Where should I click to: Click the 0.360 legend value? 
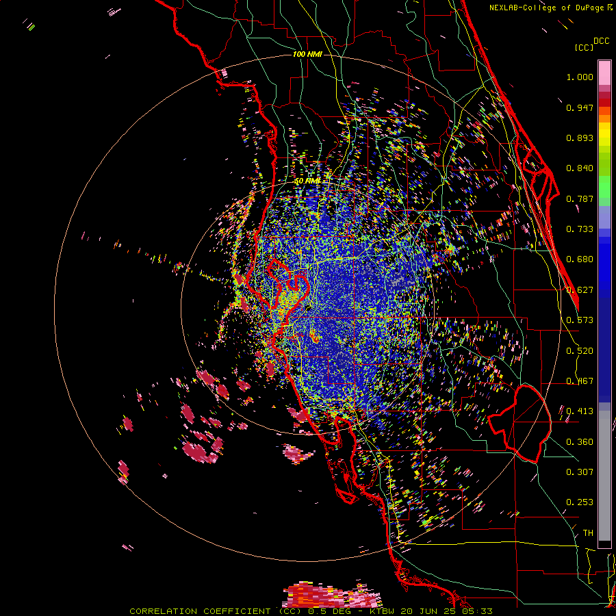(580, 442)
